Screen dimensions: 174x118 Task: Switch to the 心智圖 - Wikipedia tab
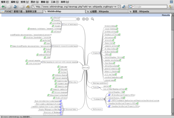click(x=107, y=11)
